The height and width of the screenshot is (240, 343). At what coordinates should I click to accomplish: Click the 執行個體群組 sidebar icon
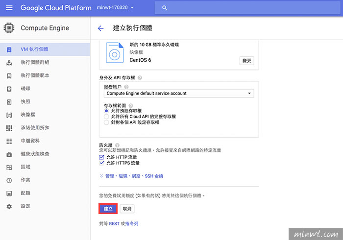coord(9,63)
